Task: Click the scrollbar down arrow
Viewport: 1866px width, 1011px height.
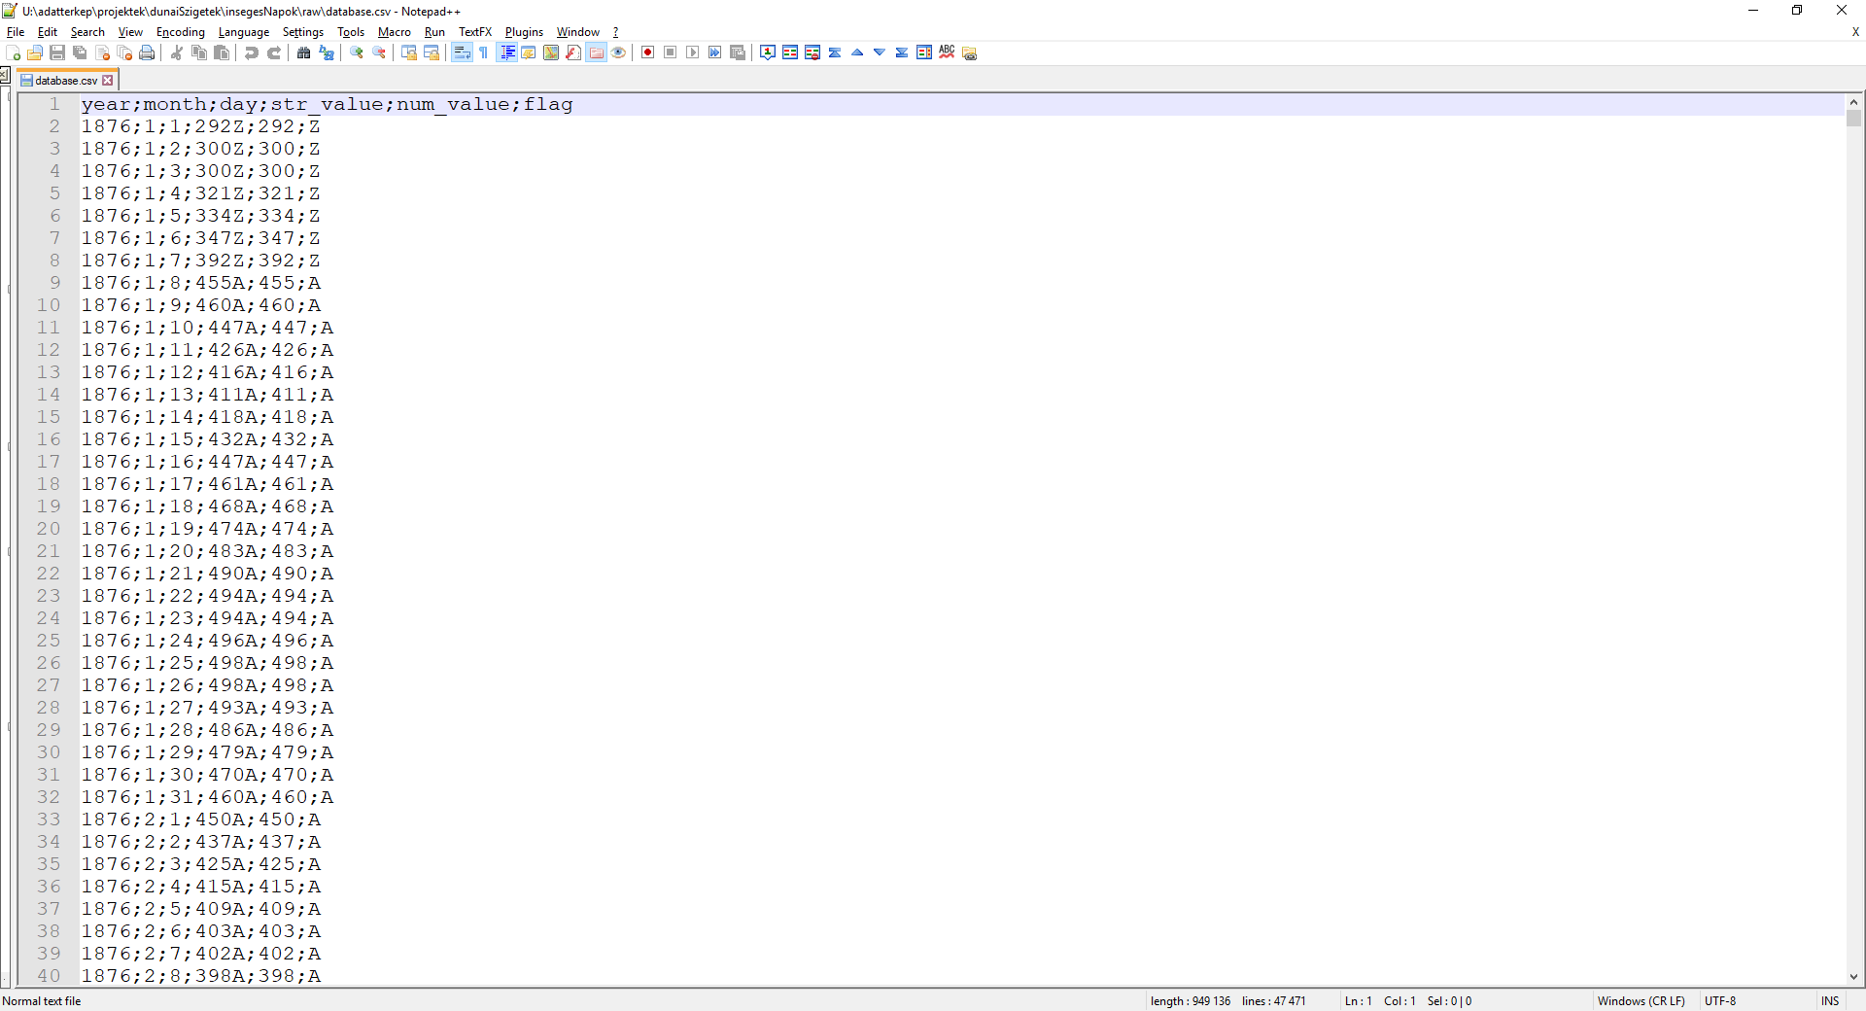Action: click(1853, 977)
